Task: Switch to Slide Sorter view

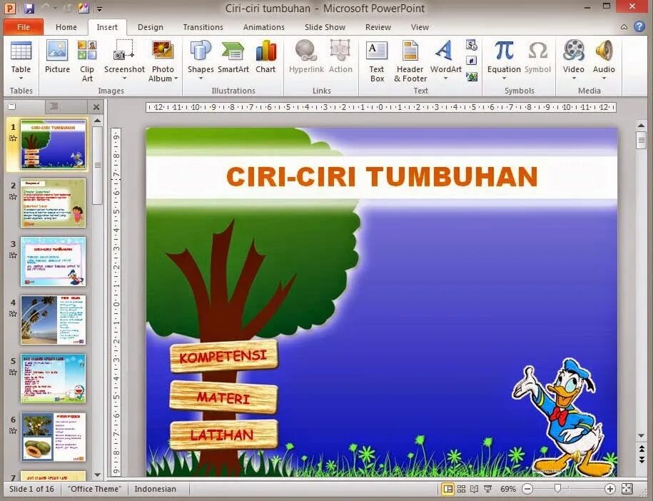Action: 462,489
